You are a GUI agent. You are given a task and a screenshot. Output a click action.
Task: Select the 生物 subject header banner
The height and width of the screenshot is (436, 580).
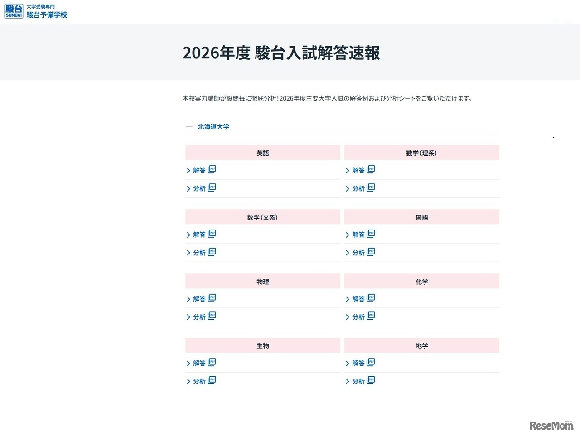click(x=263, y=345)
